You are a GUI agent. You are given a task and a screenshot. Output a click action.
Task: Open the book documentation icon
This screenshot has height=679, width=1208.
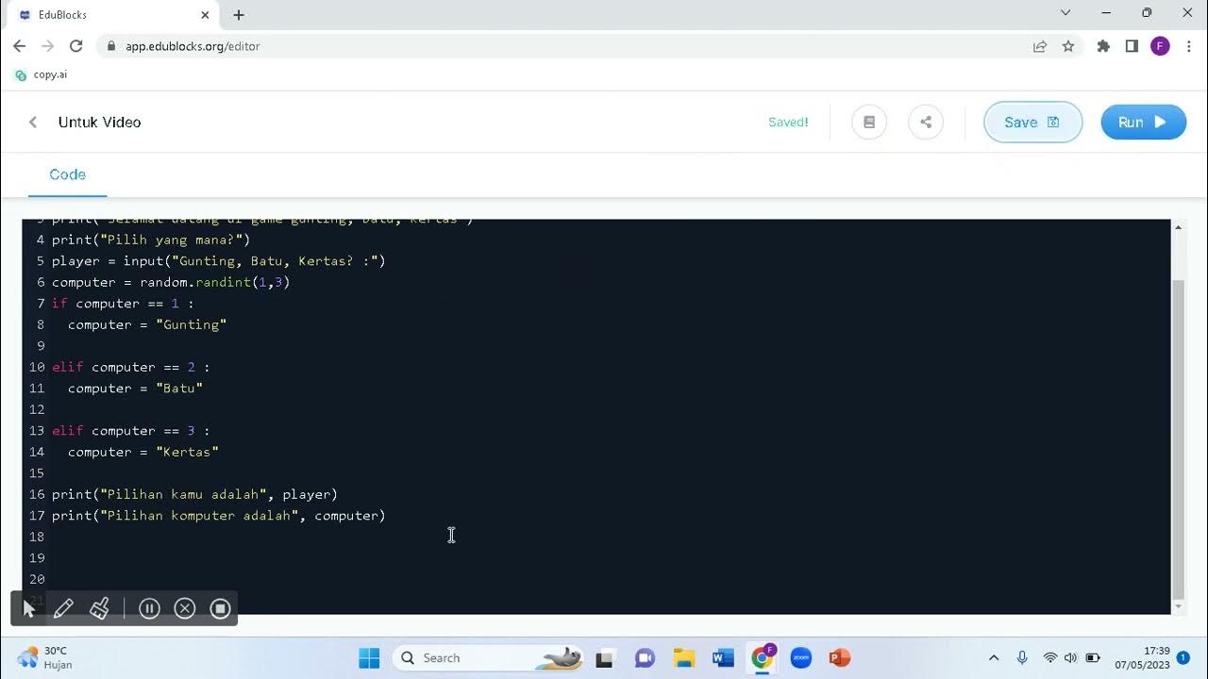coord(869,122)
